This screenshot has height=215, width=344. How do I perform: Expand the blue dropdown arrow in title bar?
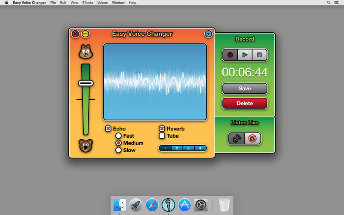(x=208, y=34)
